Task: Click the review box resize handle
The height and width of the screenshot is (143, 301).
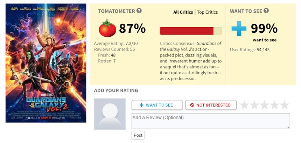Action: [x=288, y=127]
